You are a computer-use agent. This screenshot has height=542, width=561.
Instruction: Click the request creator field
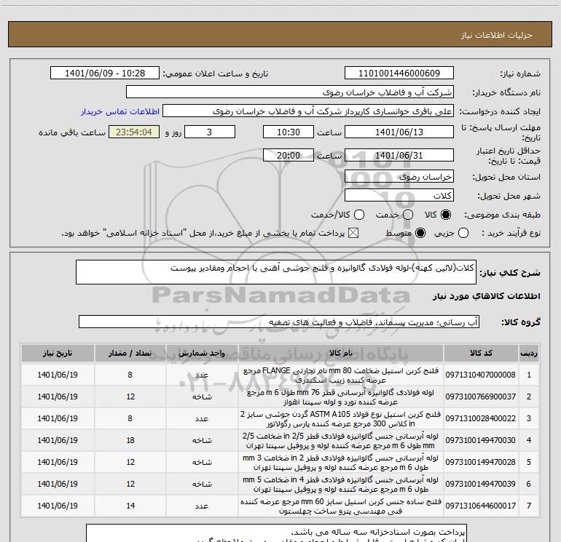tap(308, 111)
